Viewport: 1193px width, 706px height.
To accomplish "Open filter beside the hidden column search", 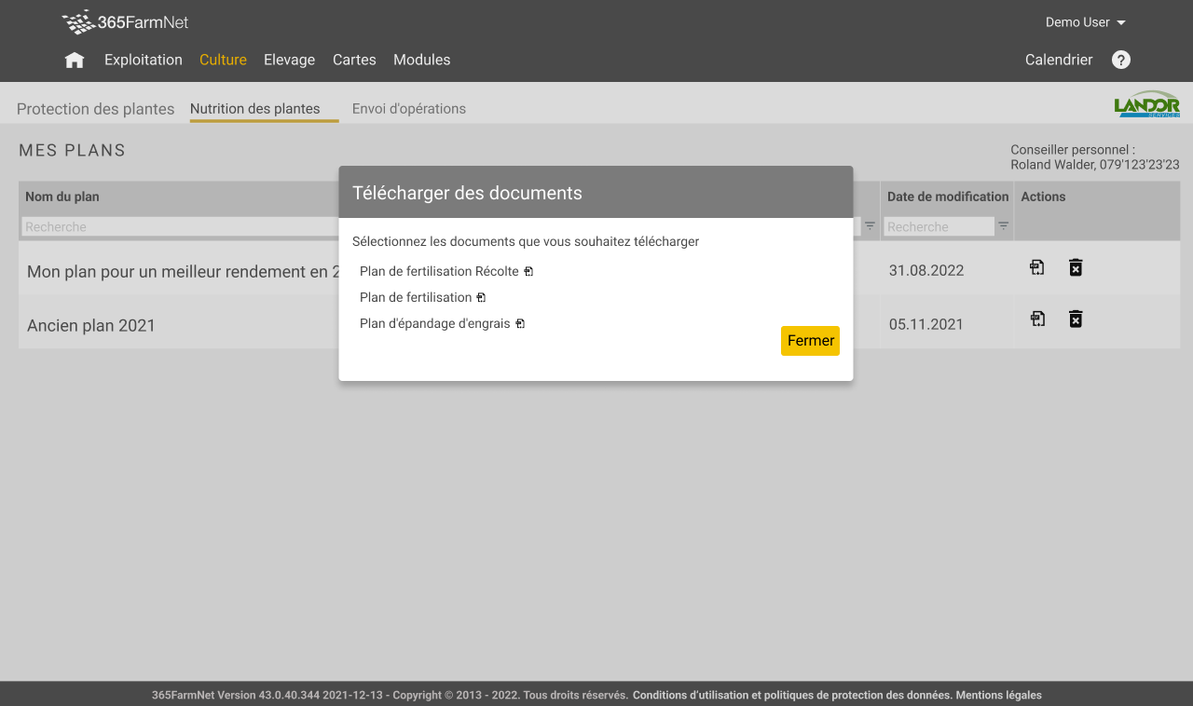I will click(870, 226).
